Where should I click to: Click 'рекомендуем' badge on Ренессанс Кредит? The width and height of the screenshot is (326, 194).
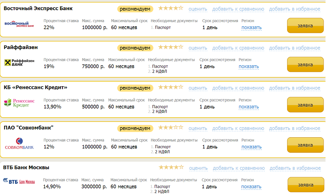pyautogui.click(x=135, y=88)
